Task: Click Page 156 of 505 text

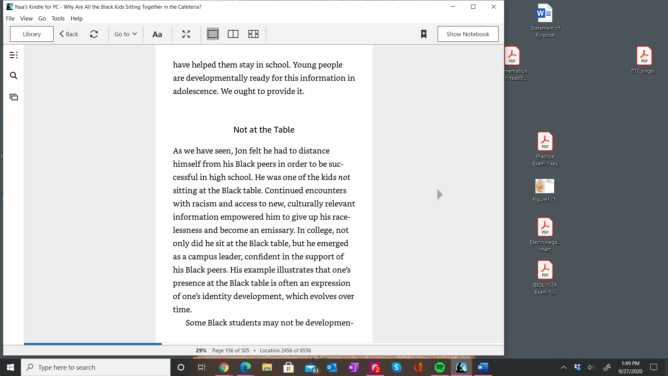Action: click(x=231, y=351)
